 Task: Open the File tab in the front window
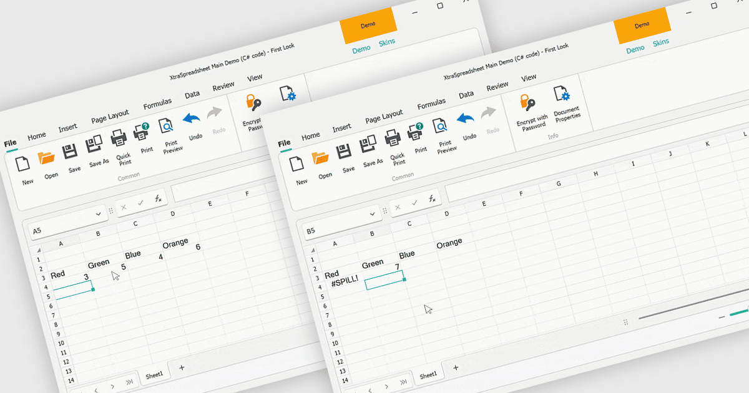click(x=285, y=143)
